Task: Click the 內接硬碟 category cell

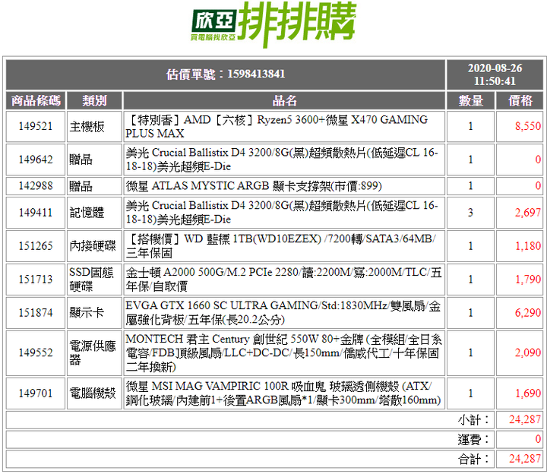Action: pyautogui.click(x=94, y=246)
